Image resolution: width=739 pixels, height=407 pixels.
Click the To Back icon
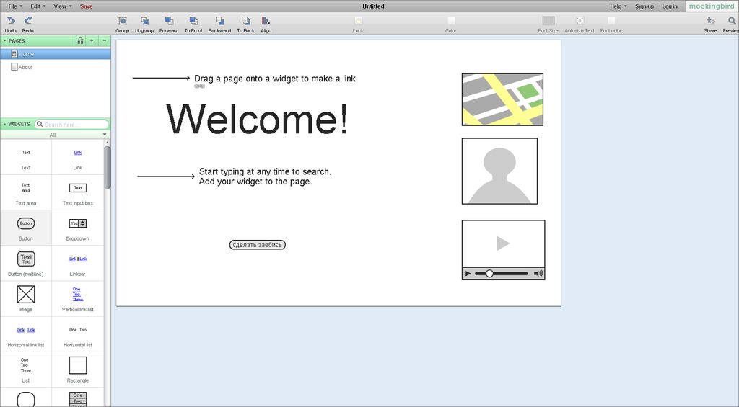pyautogui.click(x=245, y=21)
